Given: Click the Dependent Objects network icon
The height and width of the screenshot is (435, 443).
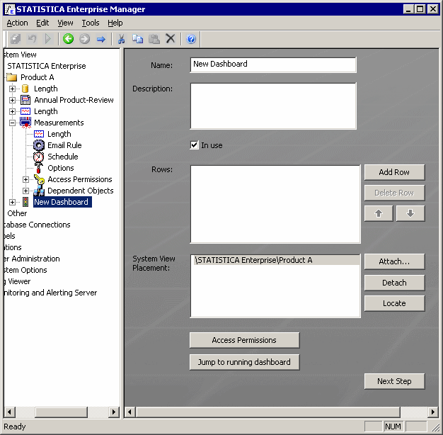Looking at the screenshot, I should [39, 191].
